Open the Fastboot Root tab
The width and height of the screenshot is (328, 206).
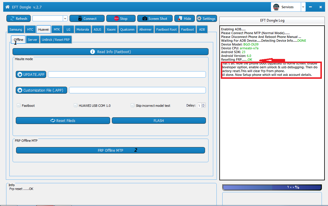(166, 29)
